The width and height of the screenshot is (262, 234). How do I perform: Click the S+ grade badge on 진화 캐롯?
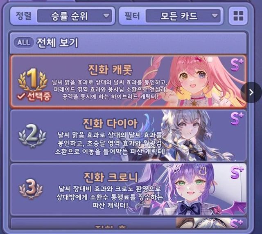[237, 65]
